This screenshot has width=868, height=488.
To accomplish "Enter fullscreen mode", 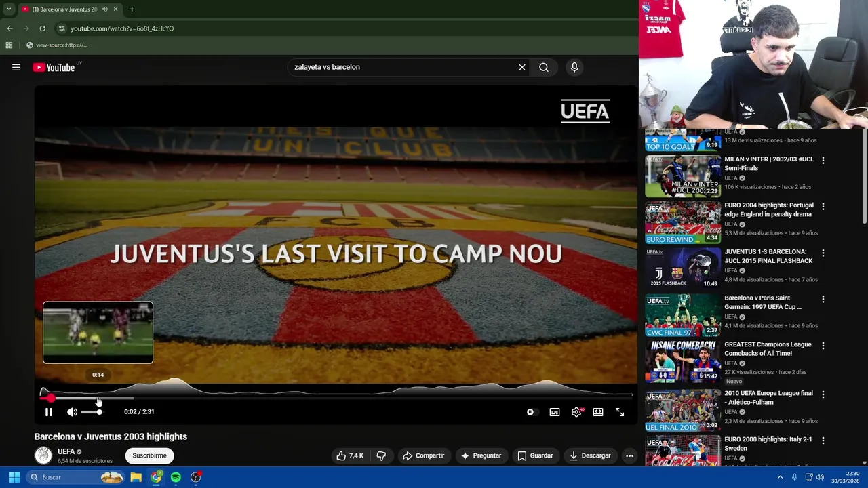I will point(620,412).
